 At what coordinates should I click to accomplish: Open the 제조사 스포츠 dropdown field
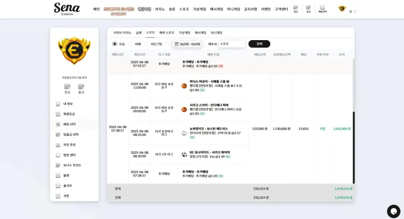(x=232, y=44)
